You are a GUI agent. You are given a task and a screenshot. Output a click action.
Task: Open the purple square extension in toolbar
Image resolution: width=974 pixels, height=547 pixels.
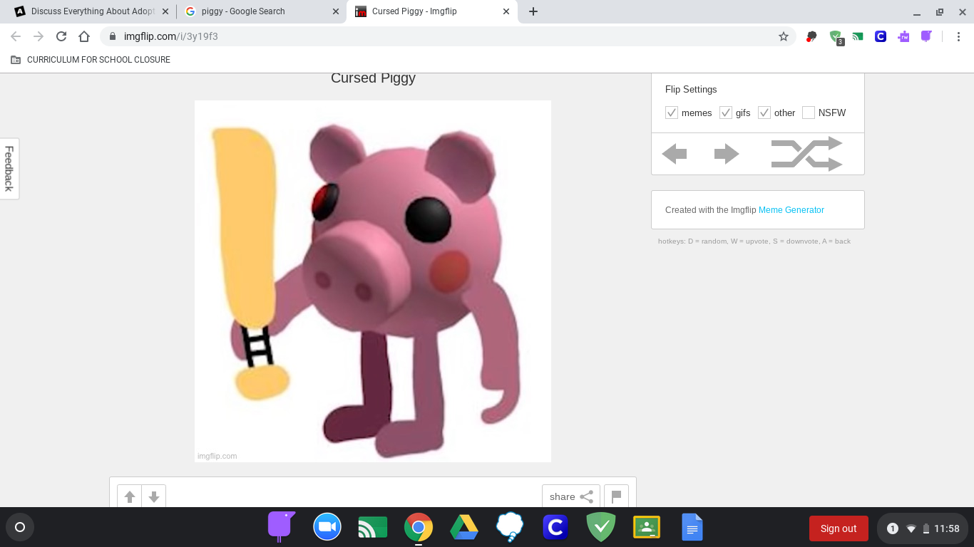(x=926, y=36)
